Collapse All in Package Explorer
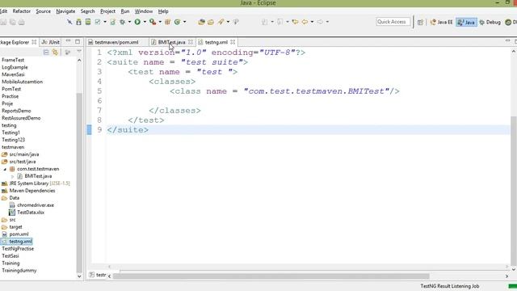The width and height of the screenshot is (517, 291). (46, 52)
